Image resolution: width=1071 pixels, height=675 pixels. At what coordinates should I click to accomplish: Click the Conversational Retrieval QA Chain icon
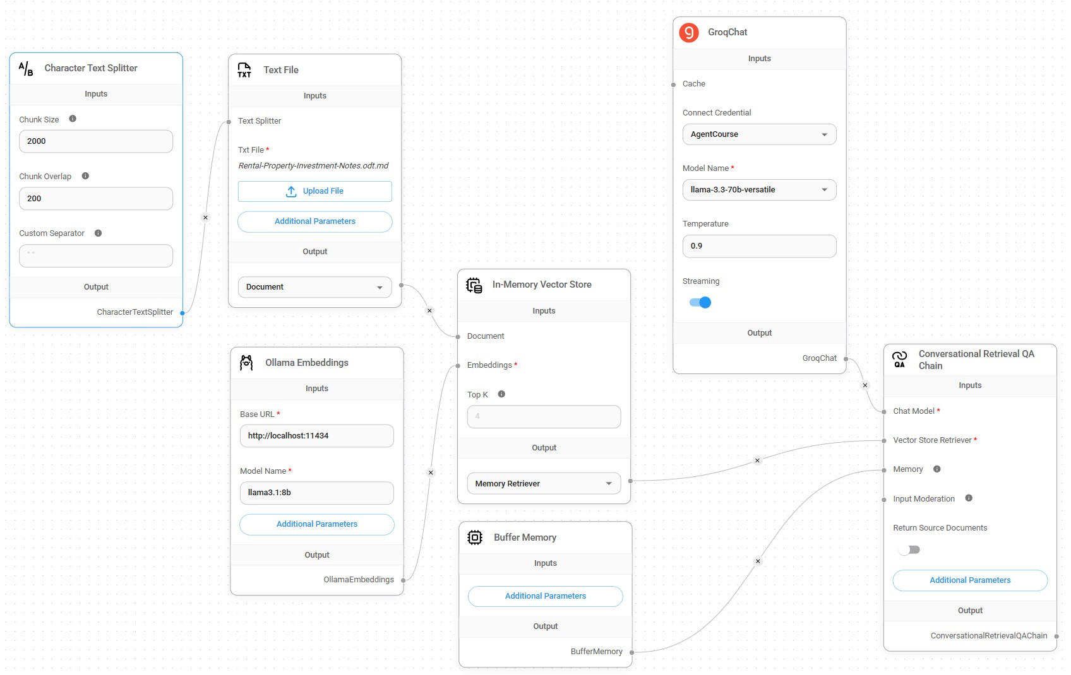(x=899, y=360)
